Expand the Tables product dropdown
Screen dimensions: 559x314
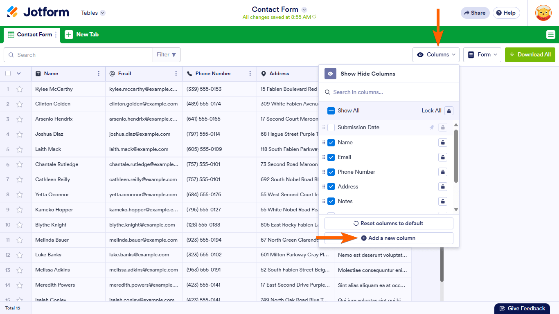coord(93,13)
